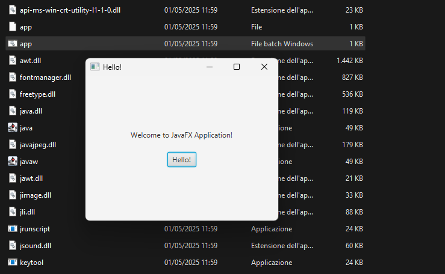The image size is (445, 274).
Task: Select the awt.dll file icon
Action: 13,60
